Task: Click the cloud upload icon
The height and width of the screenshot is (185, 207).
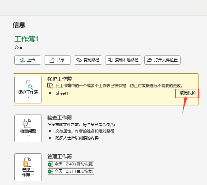Action: tap(23, 60)
